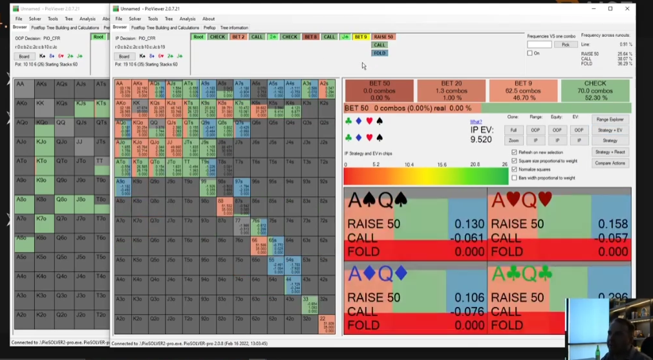This screenshot has width=653, height=360.
Task: Click the Pick button
Action: tap(565, 45)
